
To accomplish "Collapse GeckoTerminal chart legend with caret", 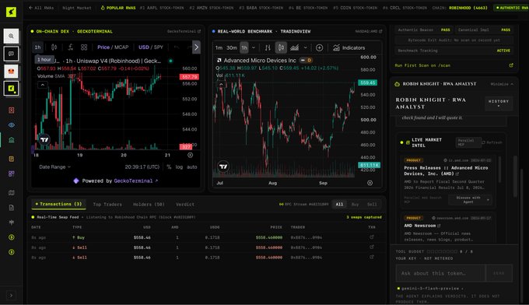I will [43, 85].
